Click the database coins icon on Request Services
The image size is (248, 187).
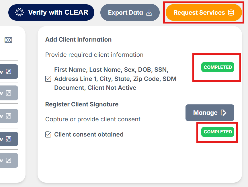(x=231, y=13)
